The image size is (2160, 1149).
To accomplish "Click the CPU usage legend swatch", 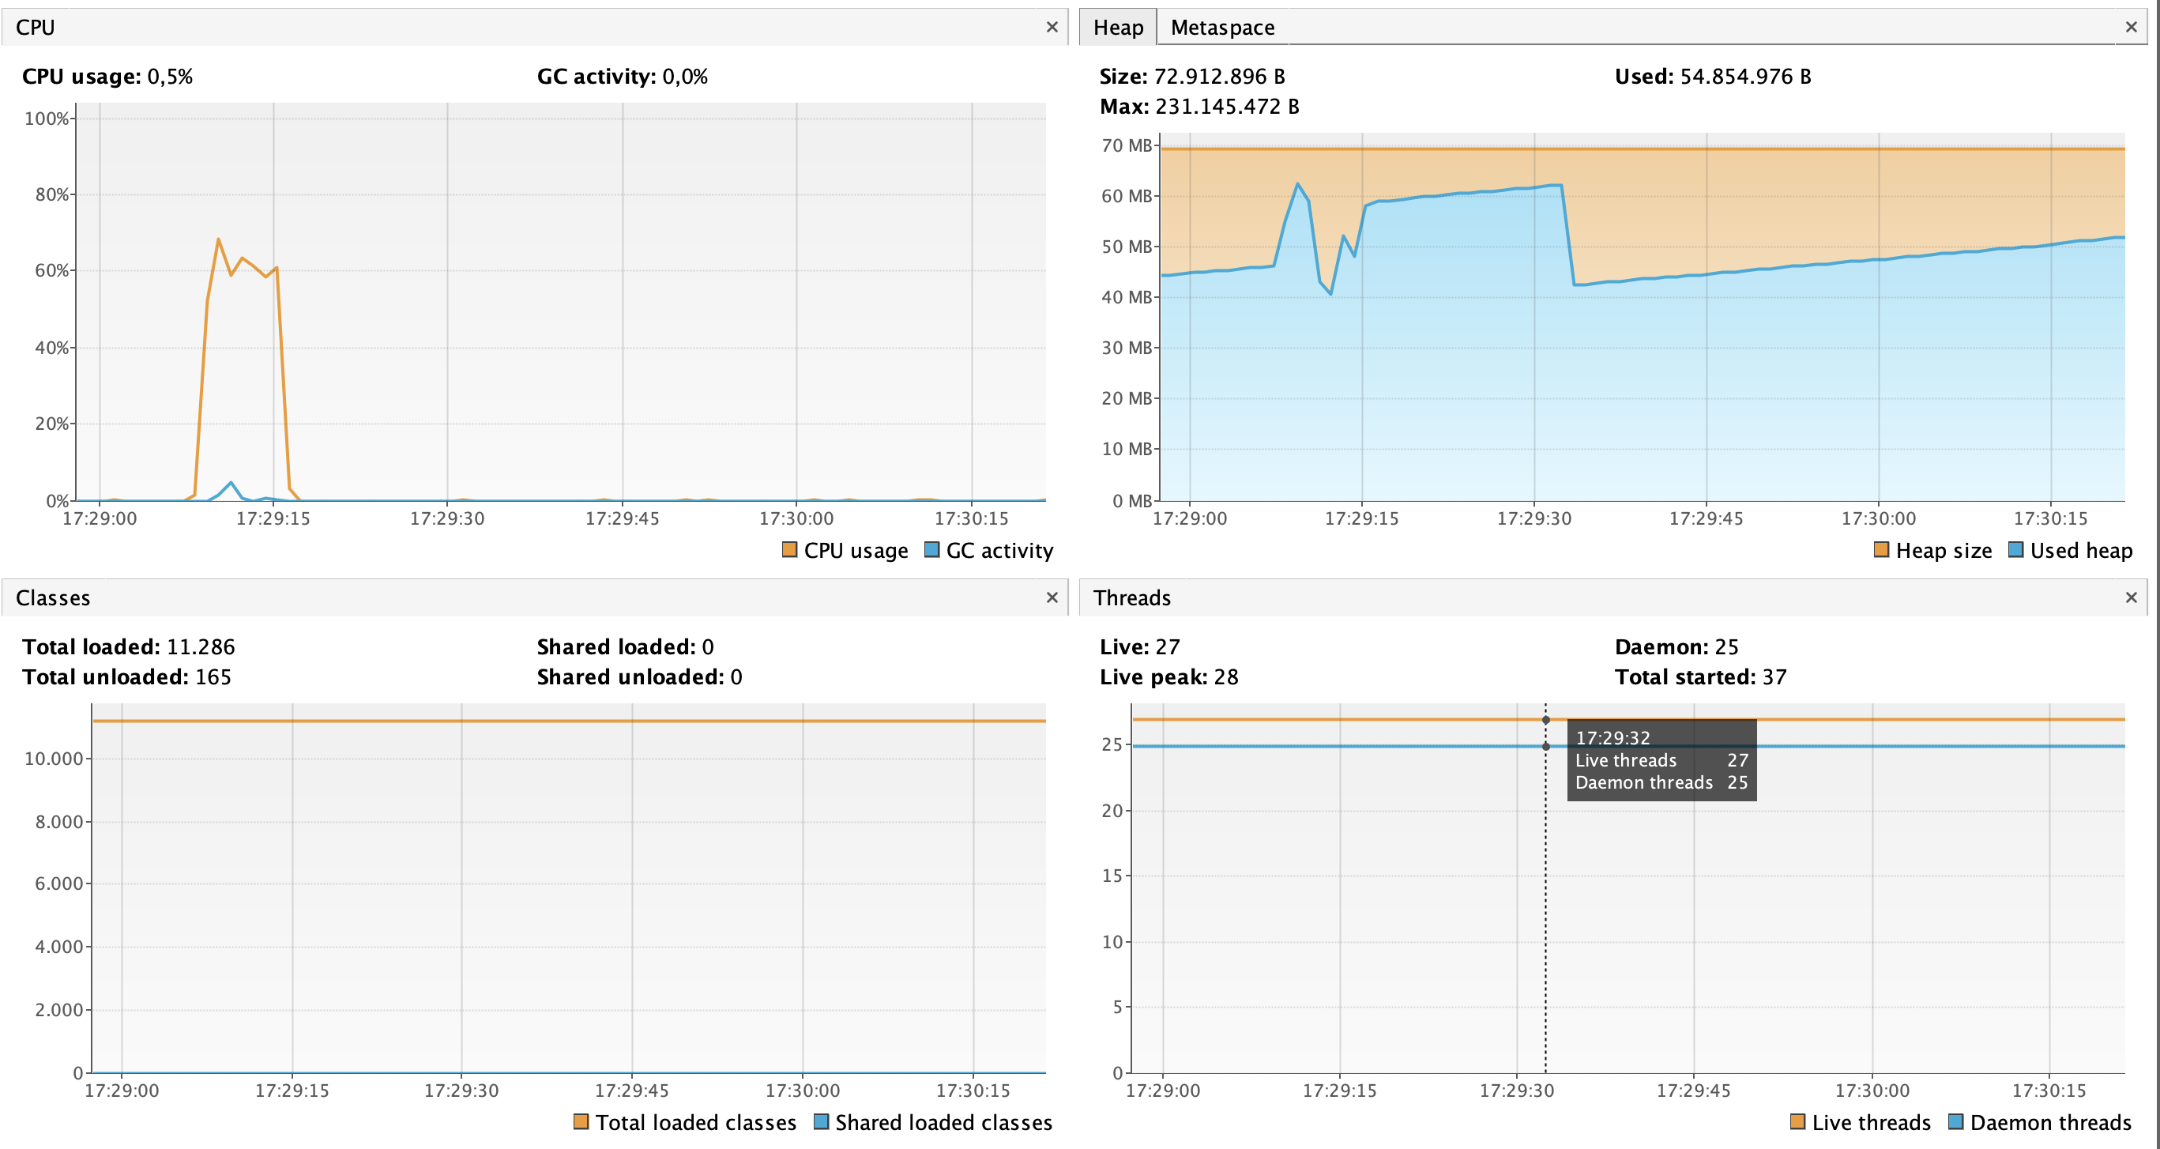I will click(x=789, y=549).
